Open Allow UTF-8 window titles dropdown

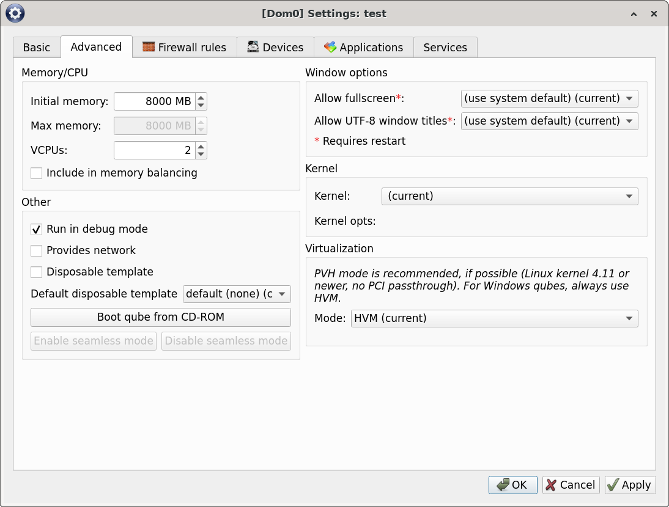click(x=549, y=121)
